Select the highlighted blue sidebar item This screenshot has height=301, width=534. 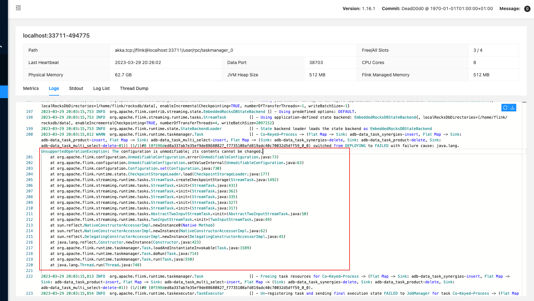click(x=4, y=92)
